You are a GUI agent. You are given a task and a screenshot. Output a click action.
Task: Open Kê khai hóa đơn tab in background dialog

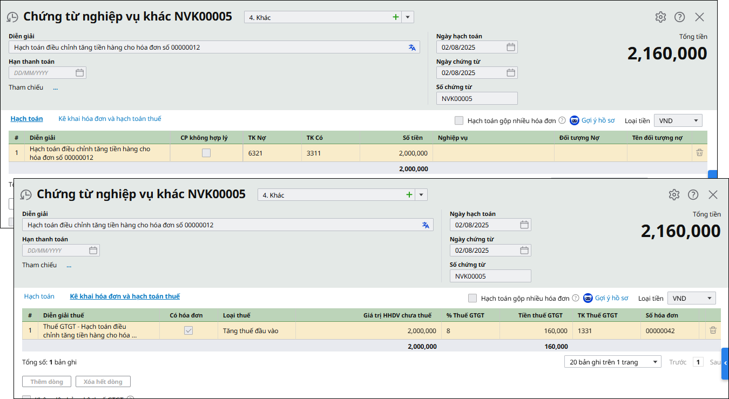click(x=110, y=119)
